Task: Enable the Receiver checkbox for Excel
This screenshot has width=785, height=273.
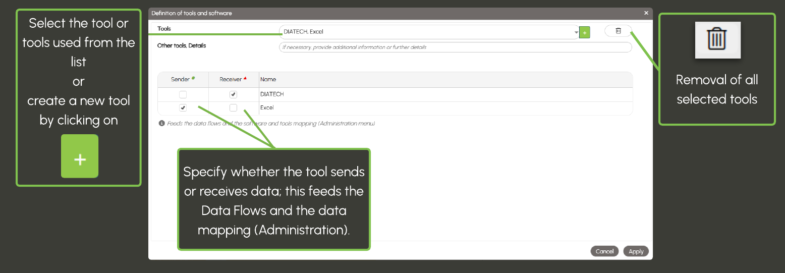Action: click(233, 108)
